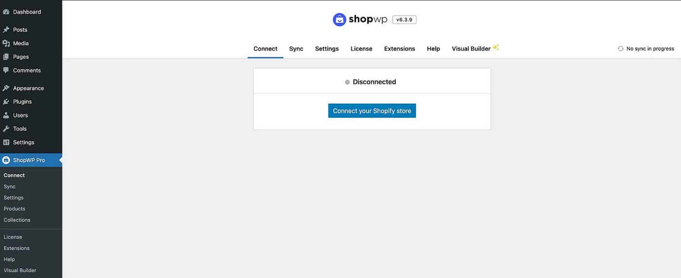This screenshot has height=278, width=681.
Task: Click the No sync in progress text
Action: (x=650, y=49)
